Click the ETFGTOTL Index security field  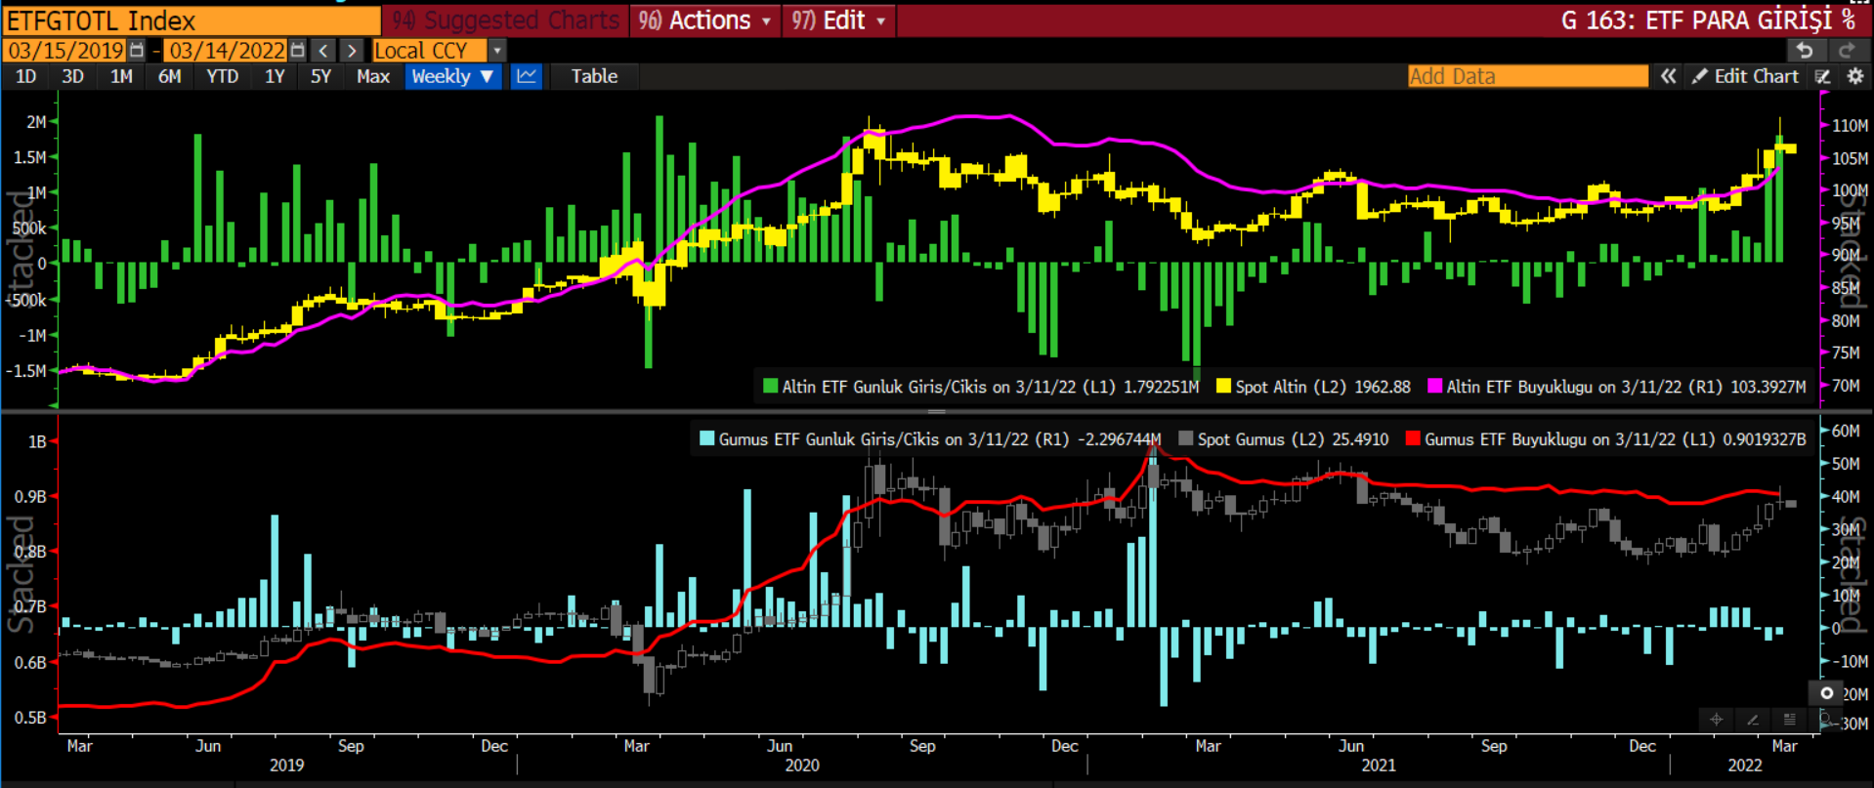[x=192, y=21]
